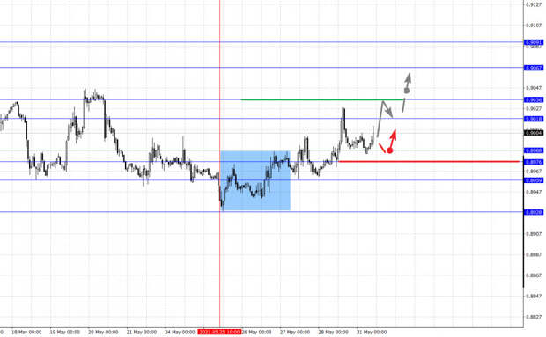546x337 pixels.
Task: Select the blue 0.8976 price level label
Action: 534,162
